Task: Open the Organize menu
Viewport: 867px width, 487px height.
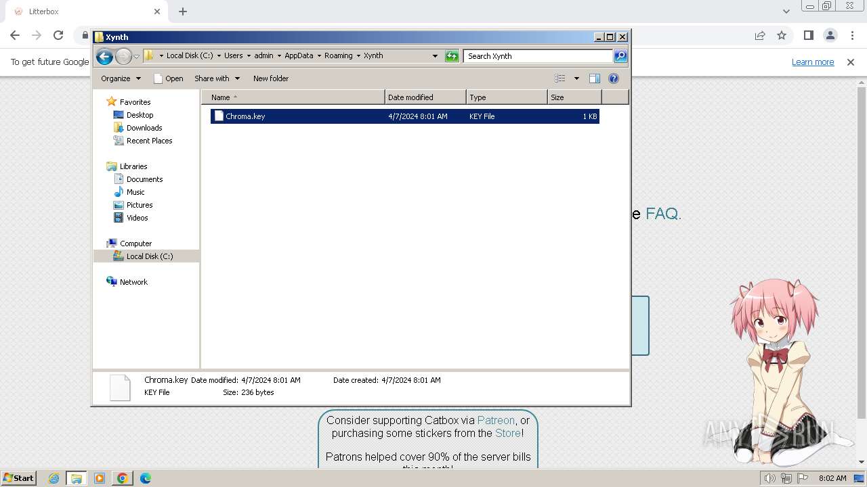Action: pos(121,78)
